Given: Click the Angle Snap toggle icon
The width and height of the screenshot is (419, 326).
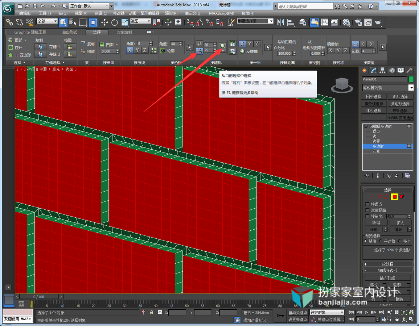Looking at the screenshot, I should click(x=200, y=22).
